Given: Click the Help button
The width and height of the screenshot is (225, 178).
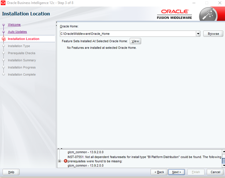Looking at the screenshot, I should [x=11, y=172].
